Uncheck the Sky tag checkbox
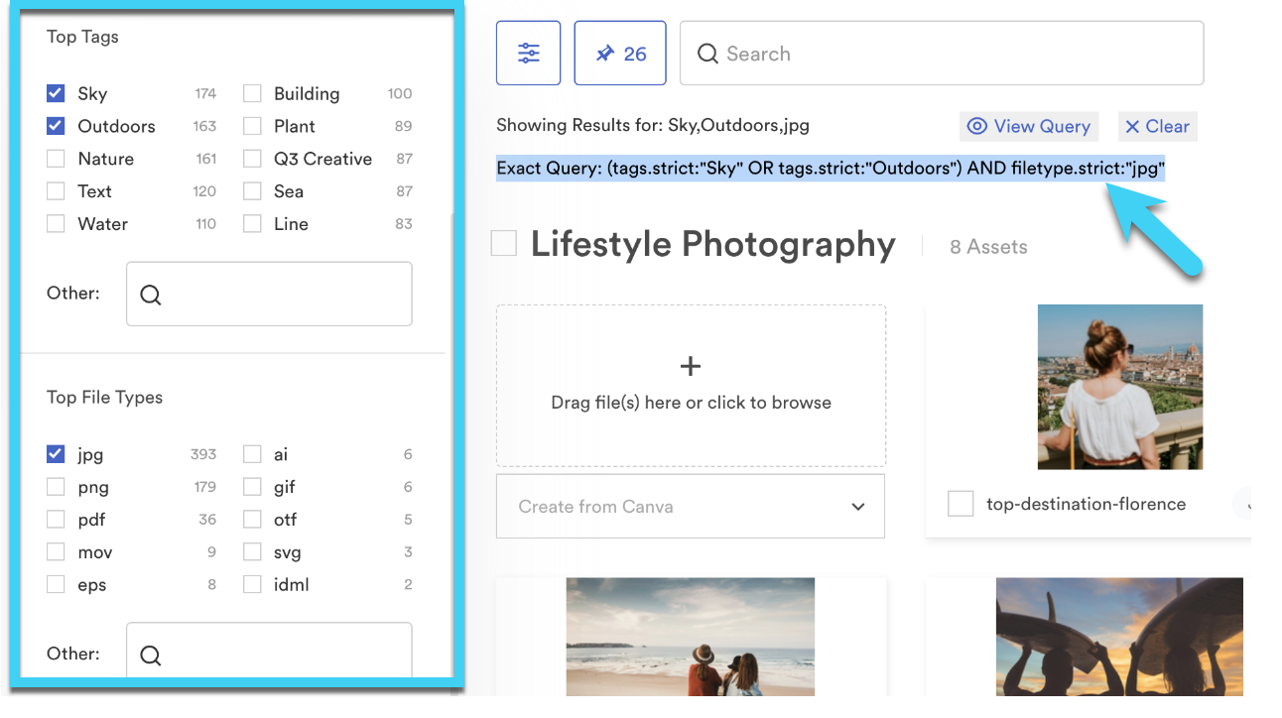This screenshot has width=1282, height=718. point(56,93)
